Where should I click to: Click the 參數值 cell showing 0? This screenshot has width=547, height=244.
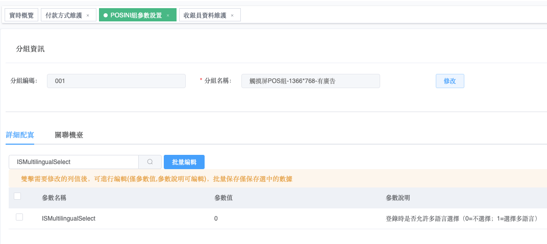(216, 218)
